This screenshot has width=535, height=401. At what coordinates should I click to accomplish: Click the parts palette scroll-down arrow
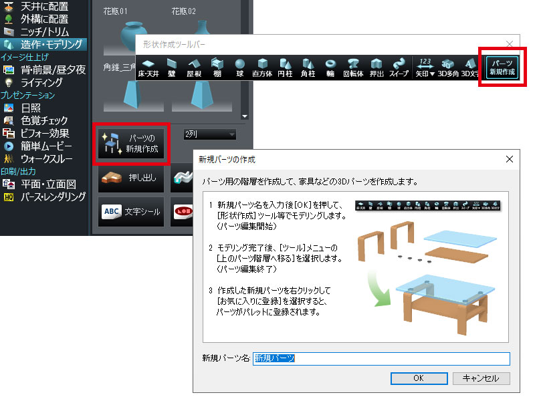tap(244, 116)
